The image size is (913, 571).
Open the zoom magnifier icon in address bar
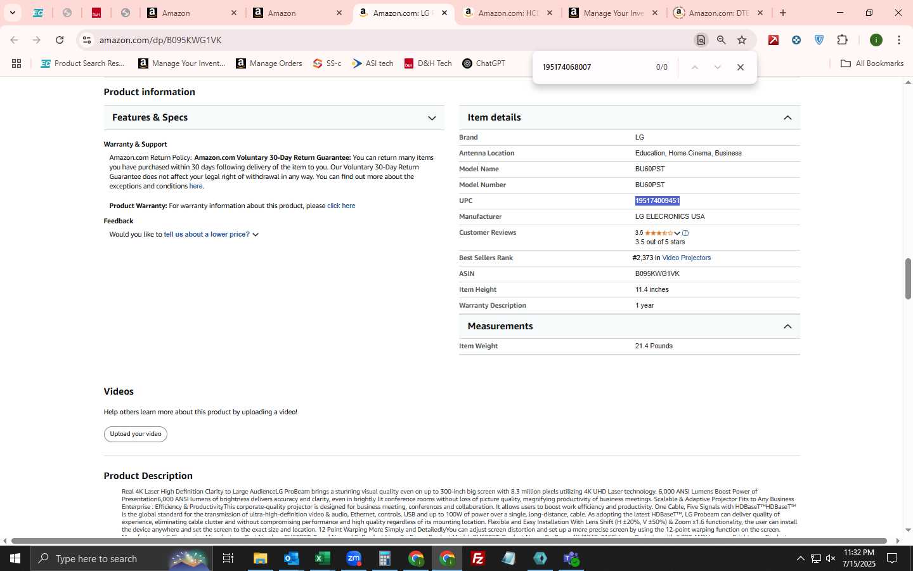pyautogui.click(x=722, y=40)
